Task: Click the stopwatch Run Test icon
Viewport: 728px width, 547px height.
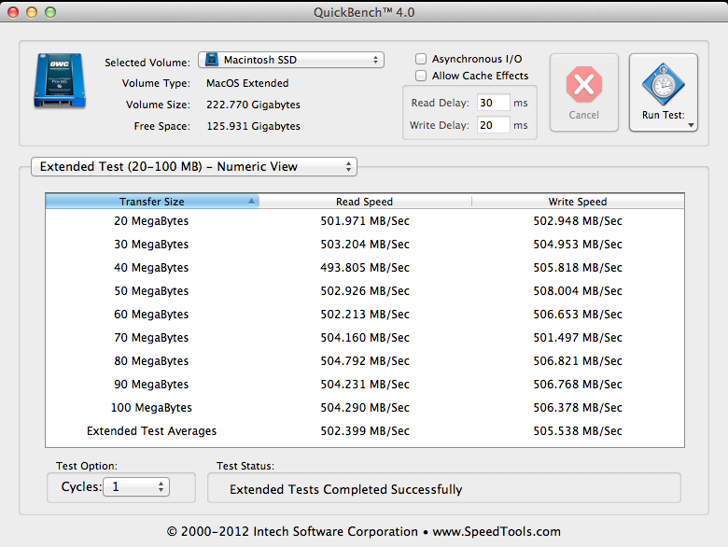Action: point(663,84)
